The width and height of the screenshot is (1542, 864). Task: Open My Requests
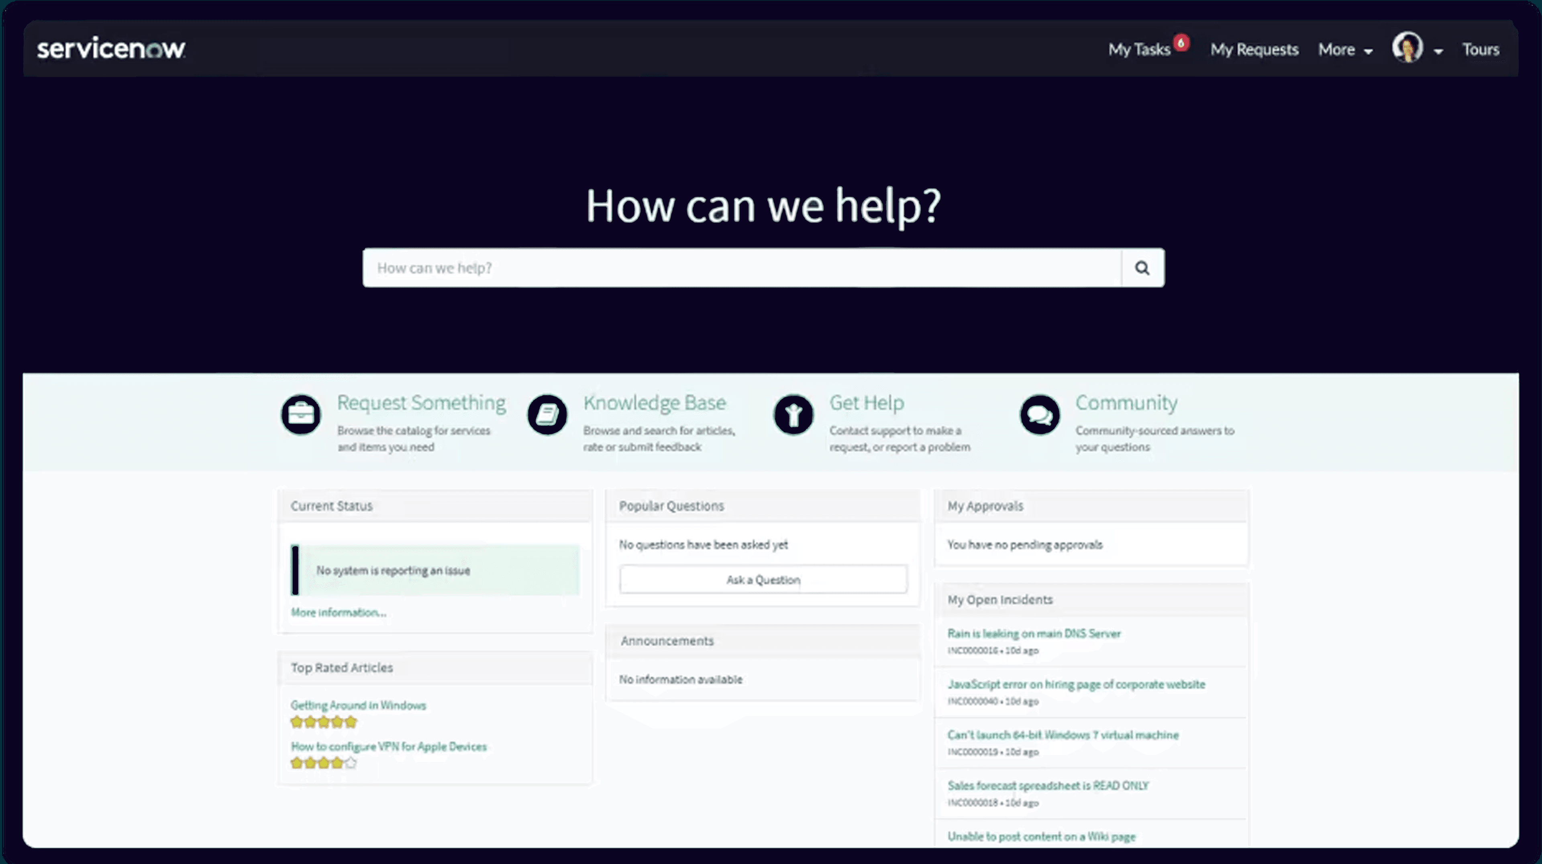[x=1254, y=50]
